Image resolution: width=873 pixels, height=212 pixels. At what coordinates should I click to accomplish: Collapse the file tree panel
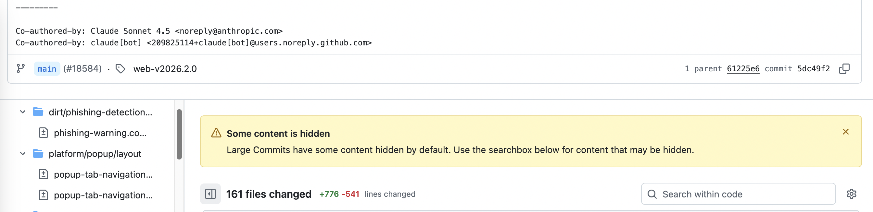coord(210,194)
